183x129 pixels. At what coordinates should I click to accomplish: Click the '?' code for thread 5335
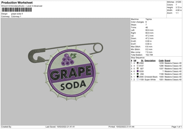(x=163, y=71)
